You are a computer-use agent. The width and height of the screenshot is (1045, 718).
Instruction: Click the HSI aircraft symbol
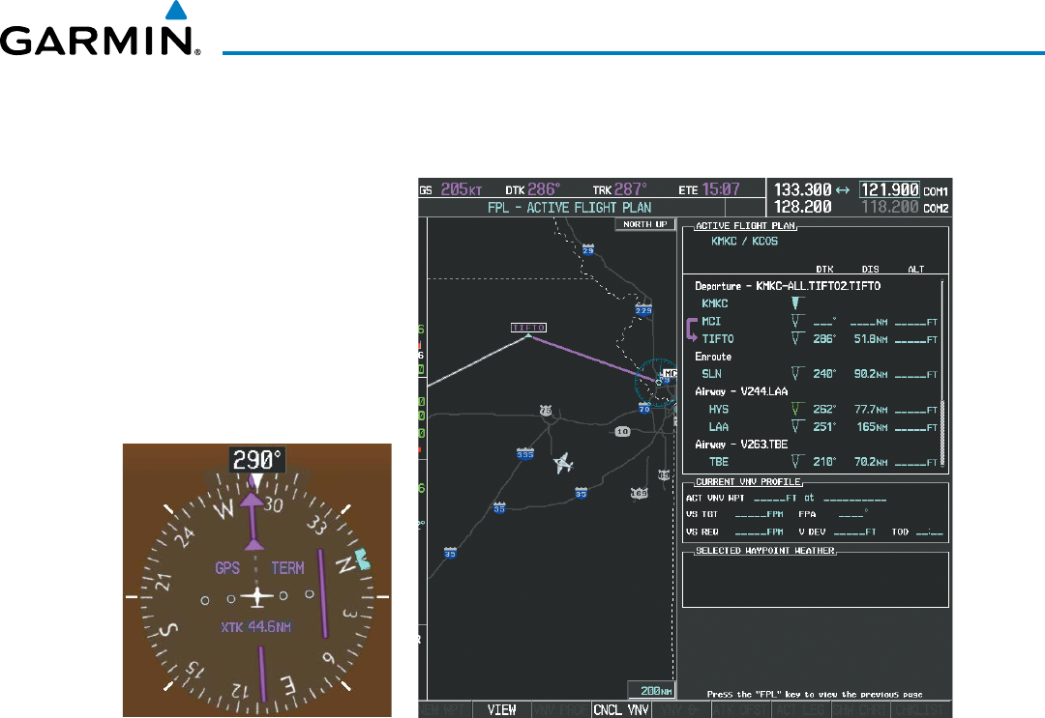(x=257, y=596)
